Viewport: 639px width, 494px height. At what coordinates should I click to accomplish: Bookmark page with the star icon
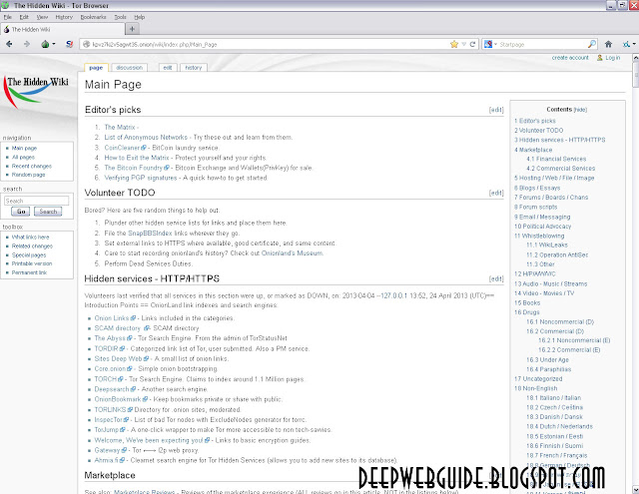pos(454,44)
